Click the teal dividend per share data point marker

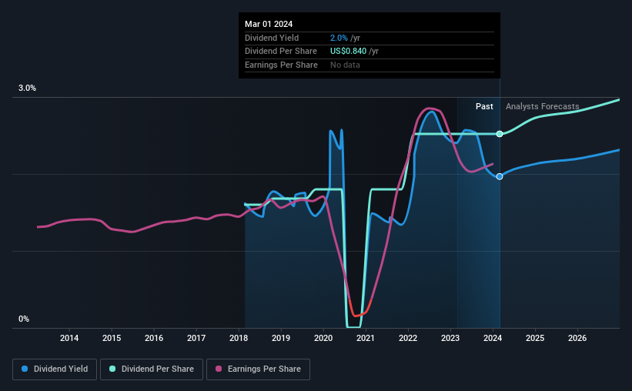point(500,134)
